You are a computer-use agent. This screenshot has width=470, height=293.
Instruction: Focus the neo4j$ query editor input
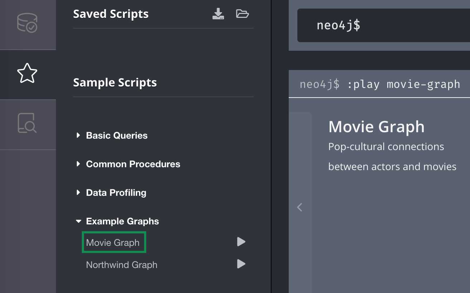click(384, 25)
